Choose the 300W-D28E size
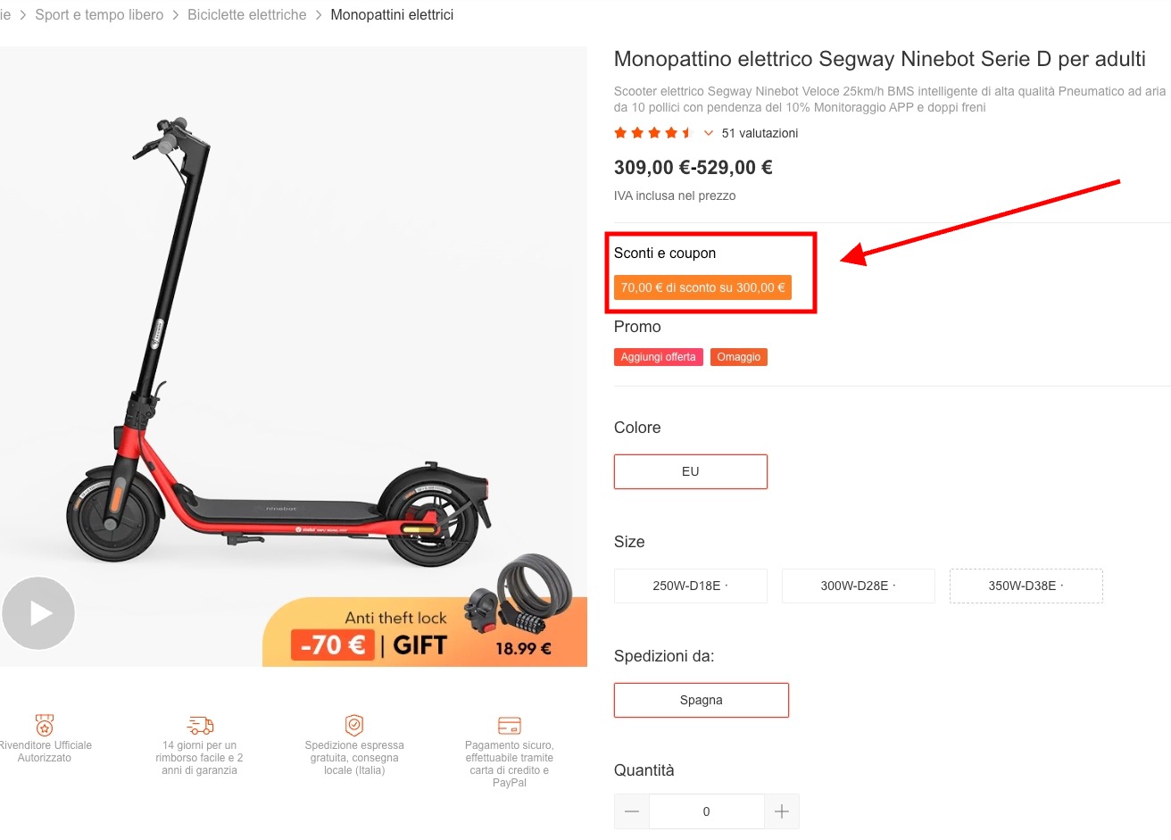The width and height of the screenshot is (1171, 840). click(x=858, y=586)
